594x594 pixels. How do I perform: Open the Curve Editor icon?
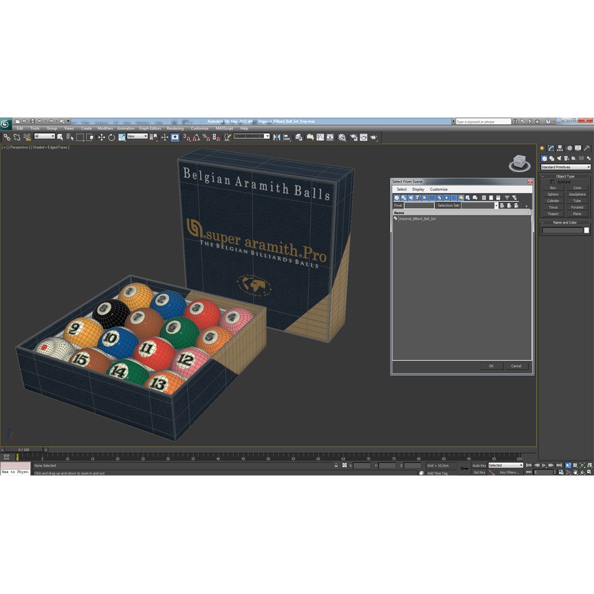point(320,137)
